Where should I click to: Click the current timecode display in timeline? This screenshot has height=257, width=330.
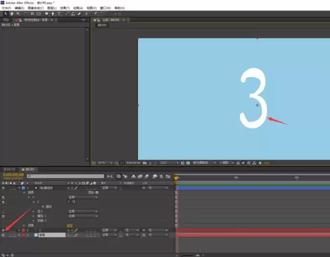point(13,175)
